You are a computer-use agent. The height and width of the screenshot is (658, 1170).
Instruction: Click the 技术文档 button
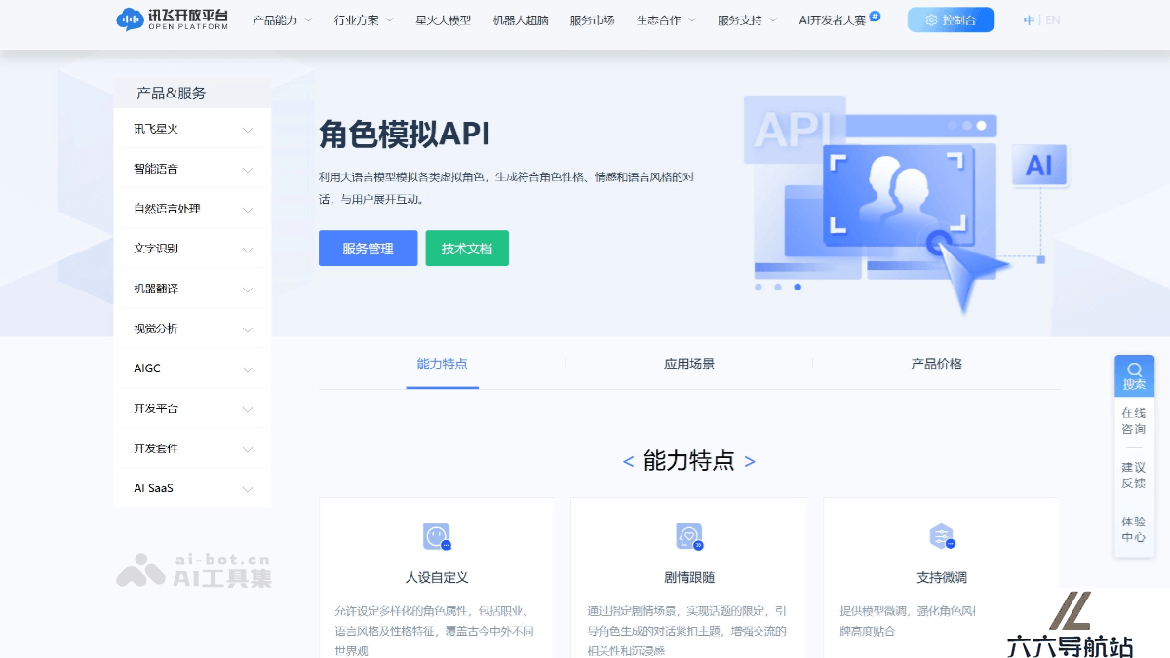point(467,249)
